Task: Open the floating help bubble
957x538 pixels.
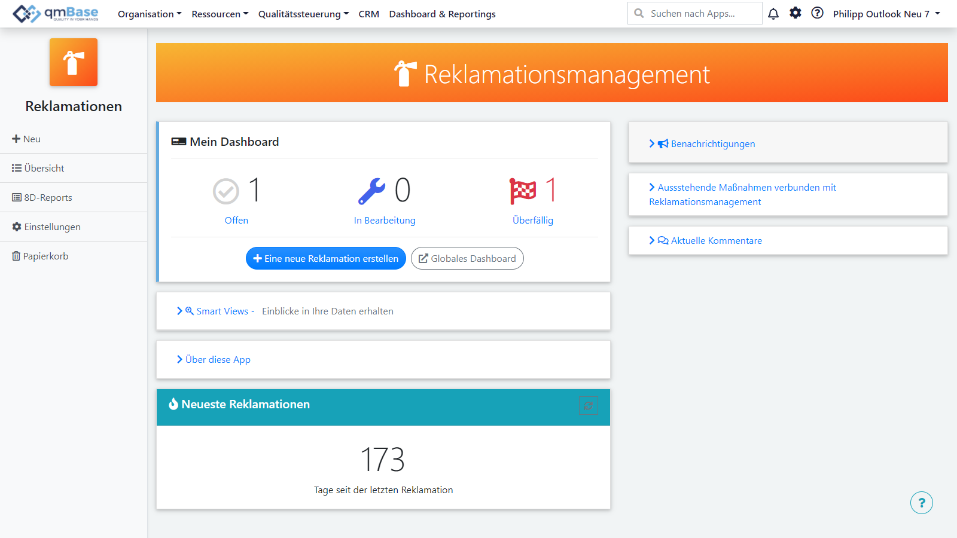Action: pyautogui.click(x=922, y=503)
